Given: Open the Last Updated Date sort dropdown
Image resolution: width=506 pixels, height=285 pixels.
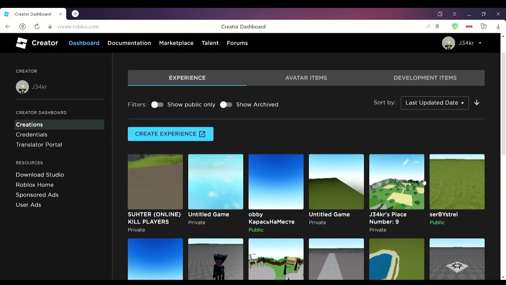Looking at the screenshot, I should point(434,103).
